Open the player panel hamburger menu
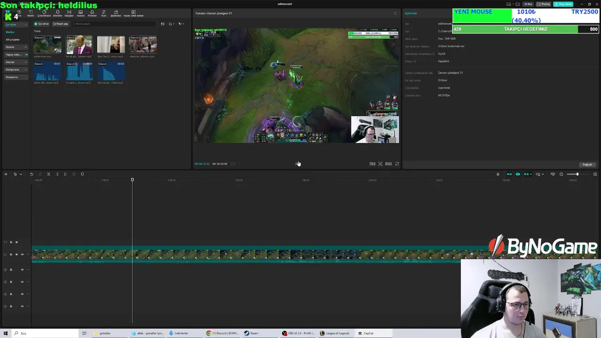The image size is (601, 338). [x=395, y=13]
